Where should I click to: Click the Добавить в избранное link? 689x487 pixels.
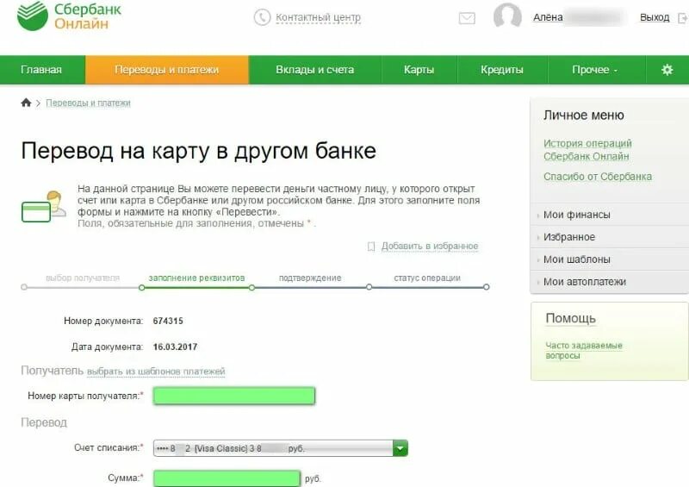click(429, 247)
